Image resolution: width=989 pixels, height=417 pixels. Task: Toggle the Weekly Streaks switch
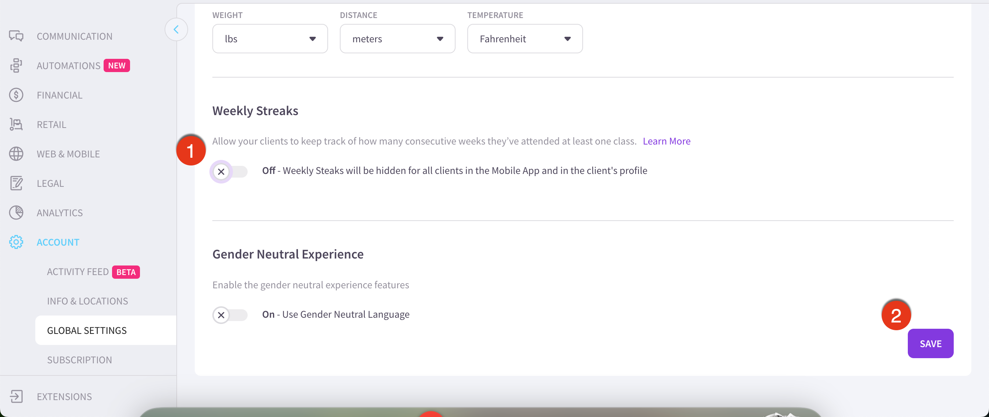pyautogui.click(x=230, y=171)
